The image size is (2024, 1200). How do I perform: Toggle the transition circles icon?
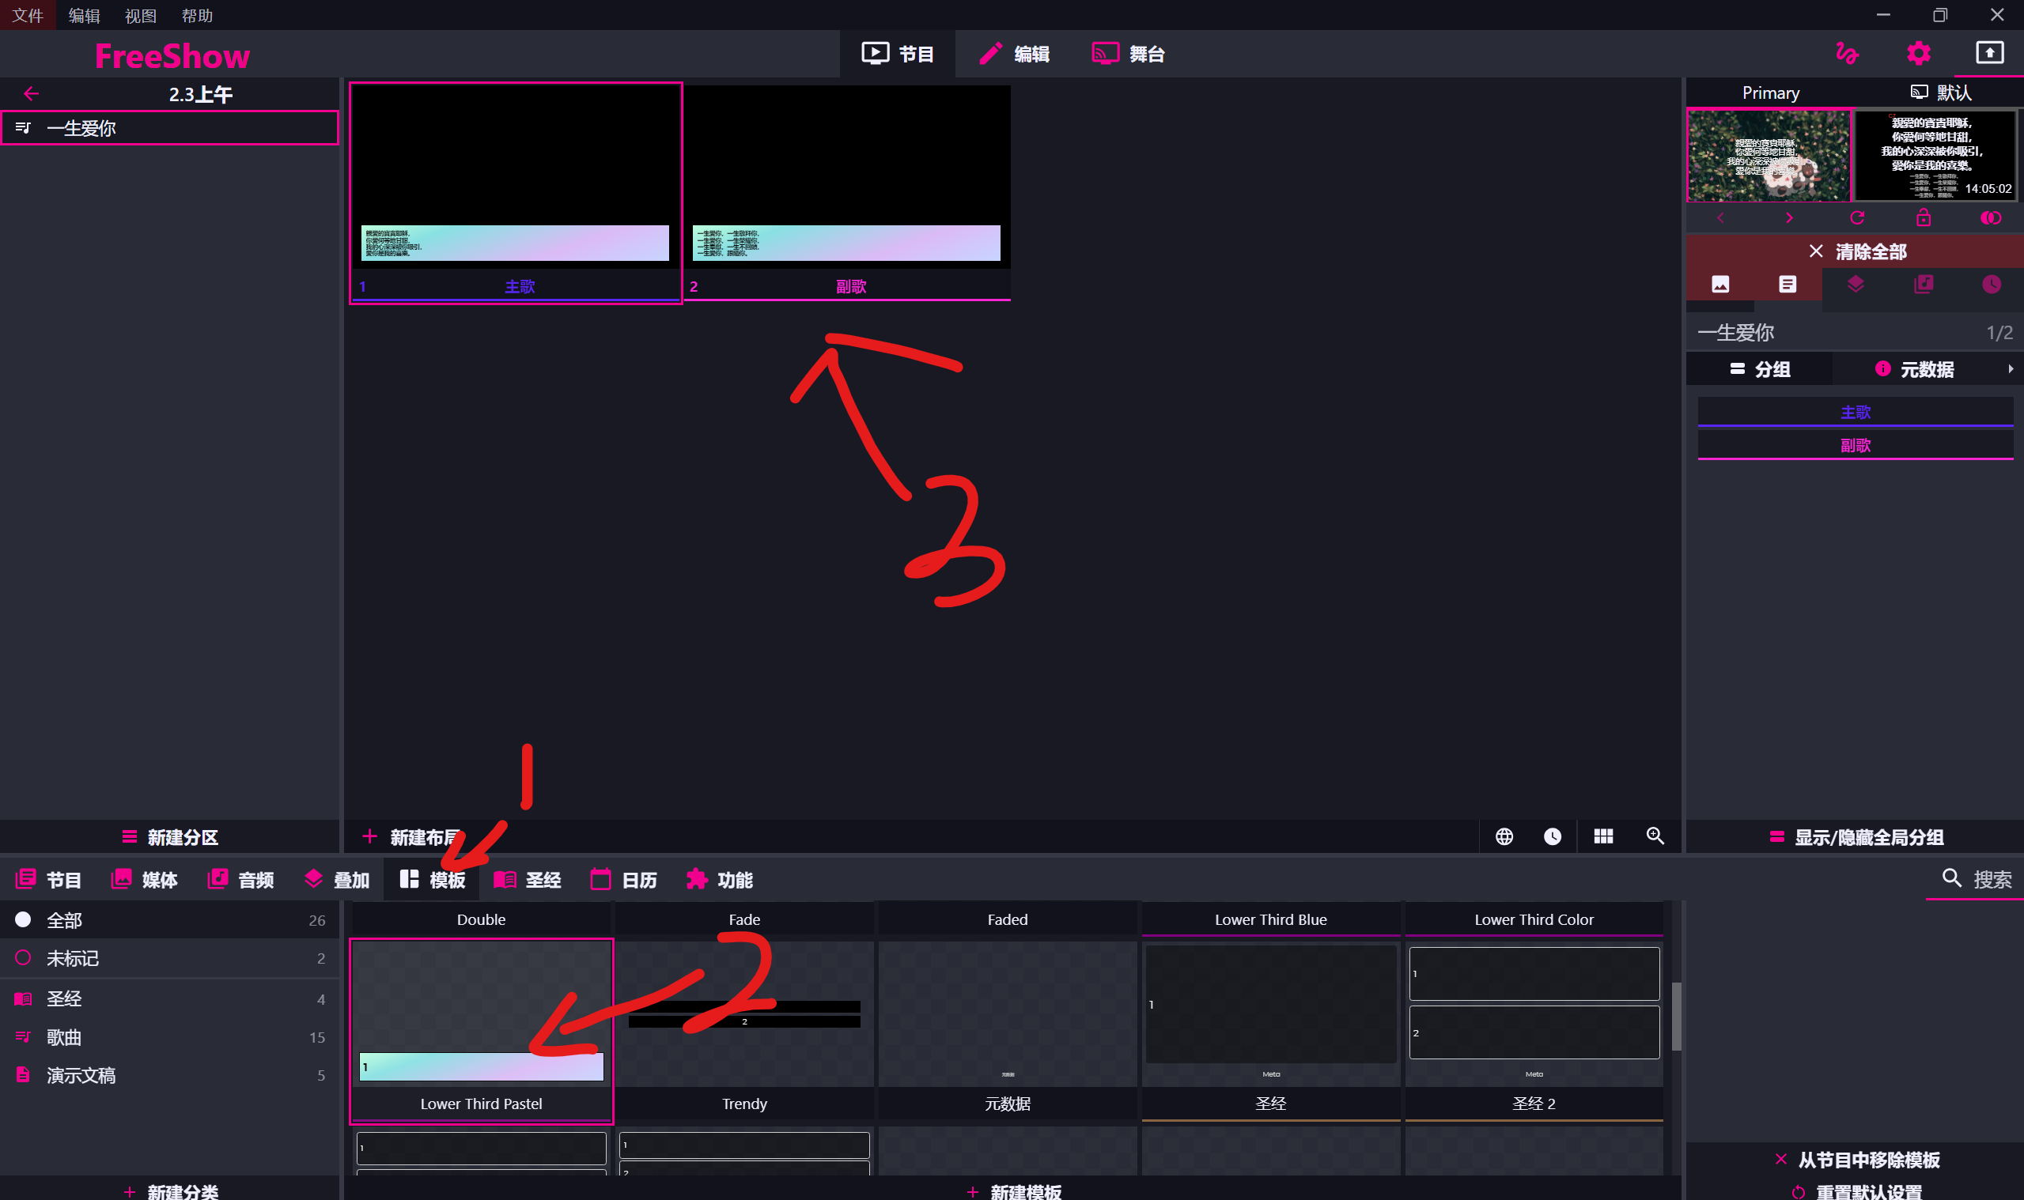1990,218
